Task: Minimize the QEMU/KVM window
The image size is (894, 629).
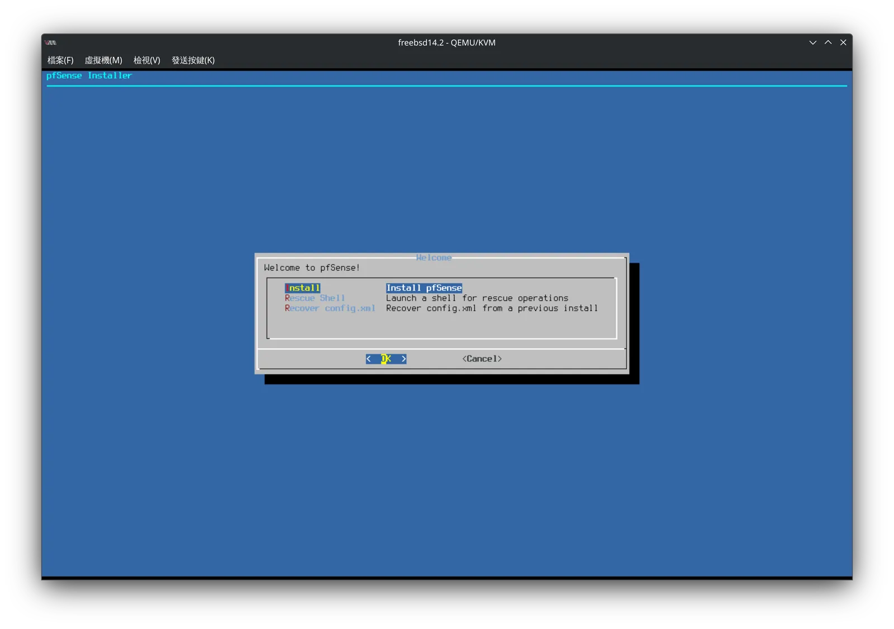Action: [x=813, y=42]
